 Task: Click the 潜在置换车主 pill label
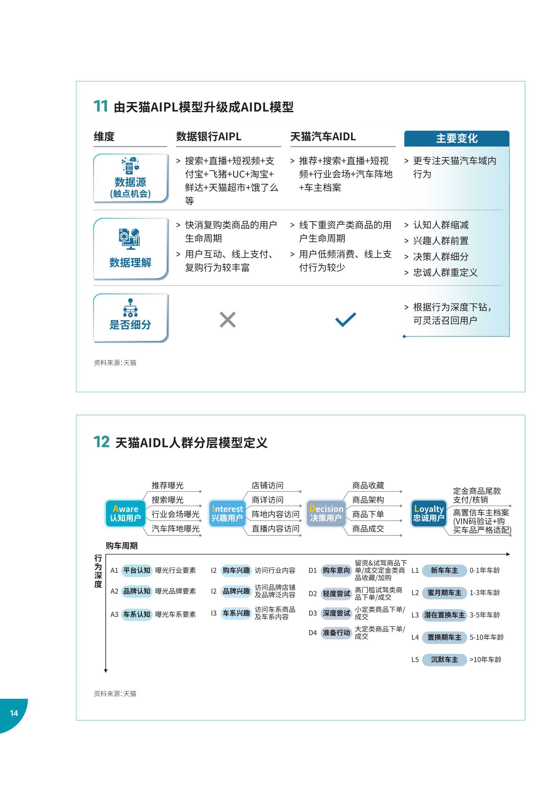point(444,615)
